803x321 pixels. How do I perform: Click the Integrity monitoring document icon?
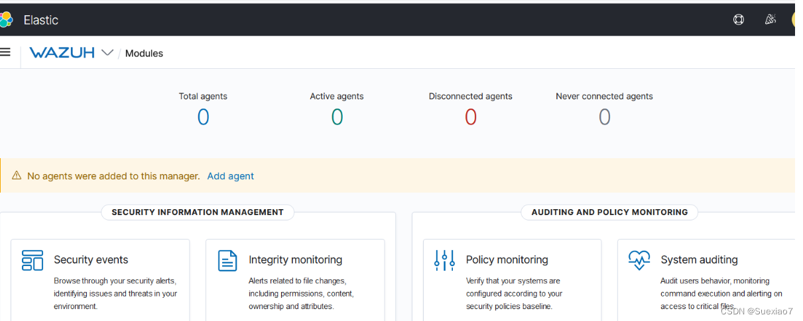[x=227, y=261]
